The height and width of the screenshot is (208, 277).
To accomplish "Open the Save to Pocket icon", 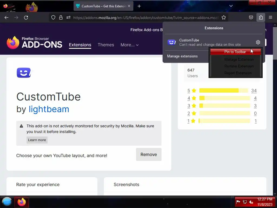I will click(251, 17).
